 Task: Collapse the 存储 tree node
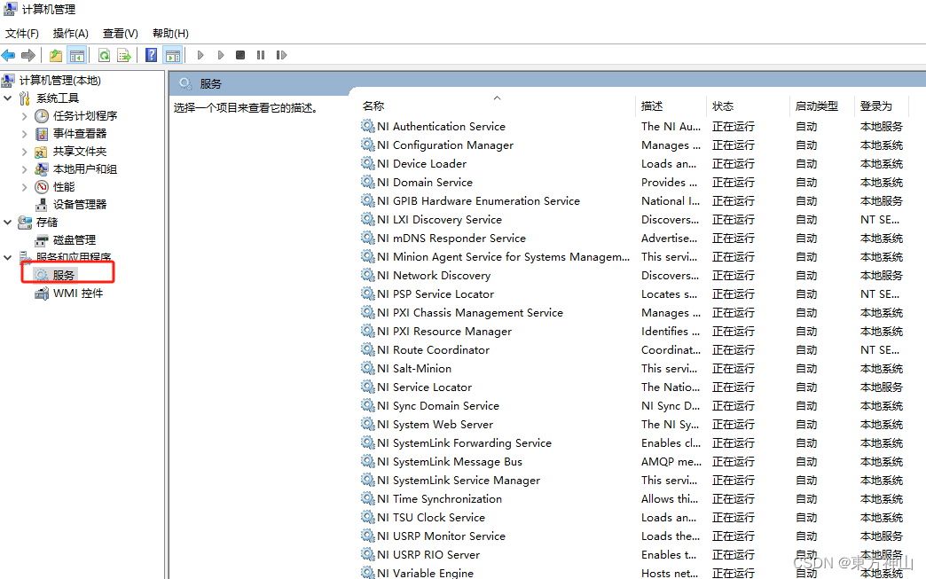(8, 222)
